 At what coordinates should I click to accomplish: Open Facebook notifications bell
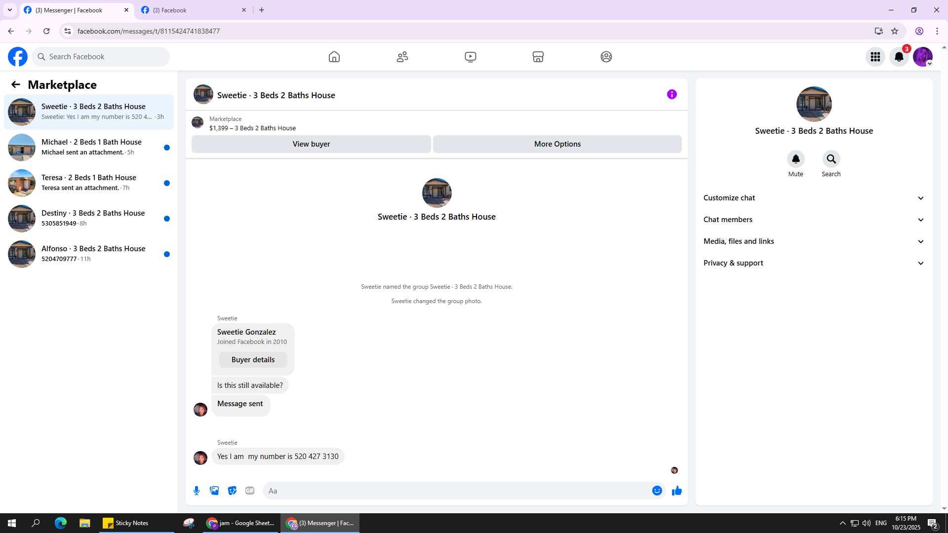899,57
